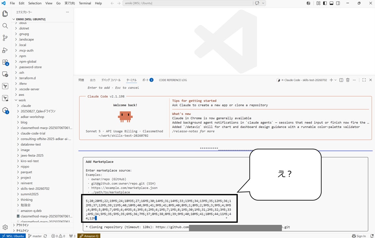Expand the skills-test-20260702 folder

[35, 189]
